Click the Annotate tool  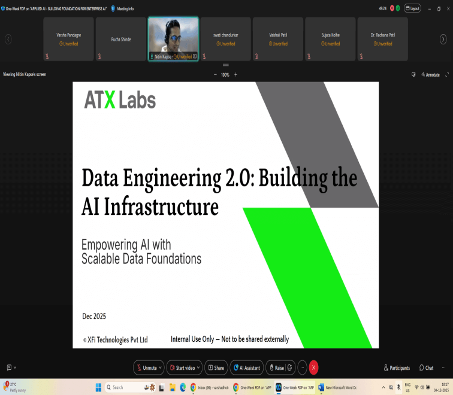pos(431,75)
